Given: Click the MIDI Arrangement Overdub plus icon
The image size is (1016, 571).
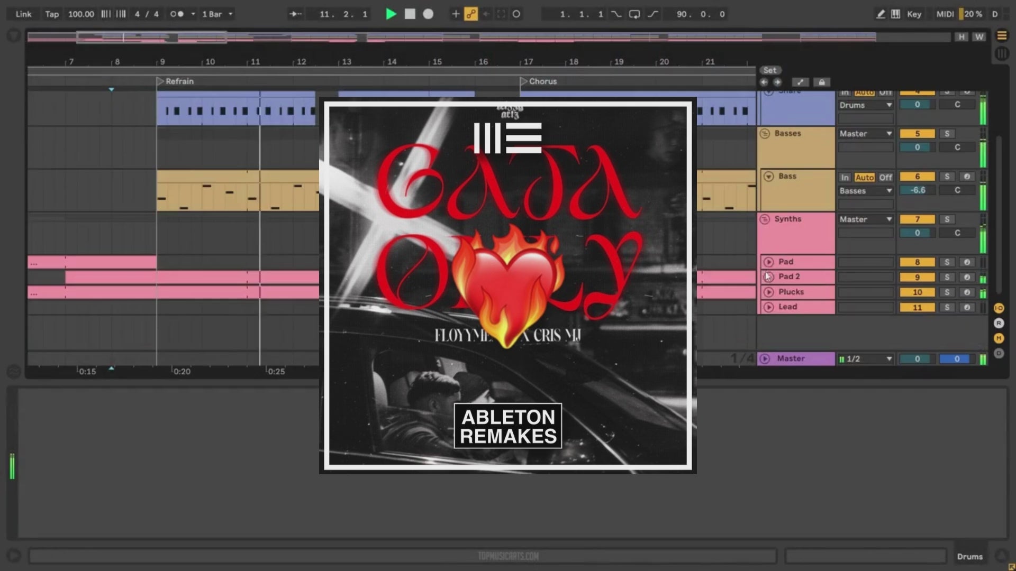Looking at the screenshot, I should click(x=456, y=14).
